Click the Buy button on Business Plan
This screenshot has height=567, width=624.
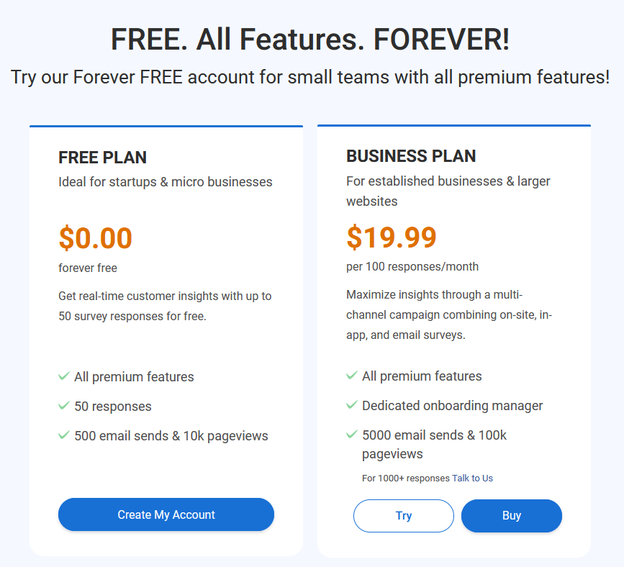[x=512, y=516]
